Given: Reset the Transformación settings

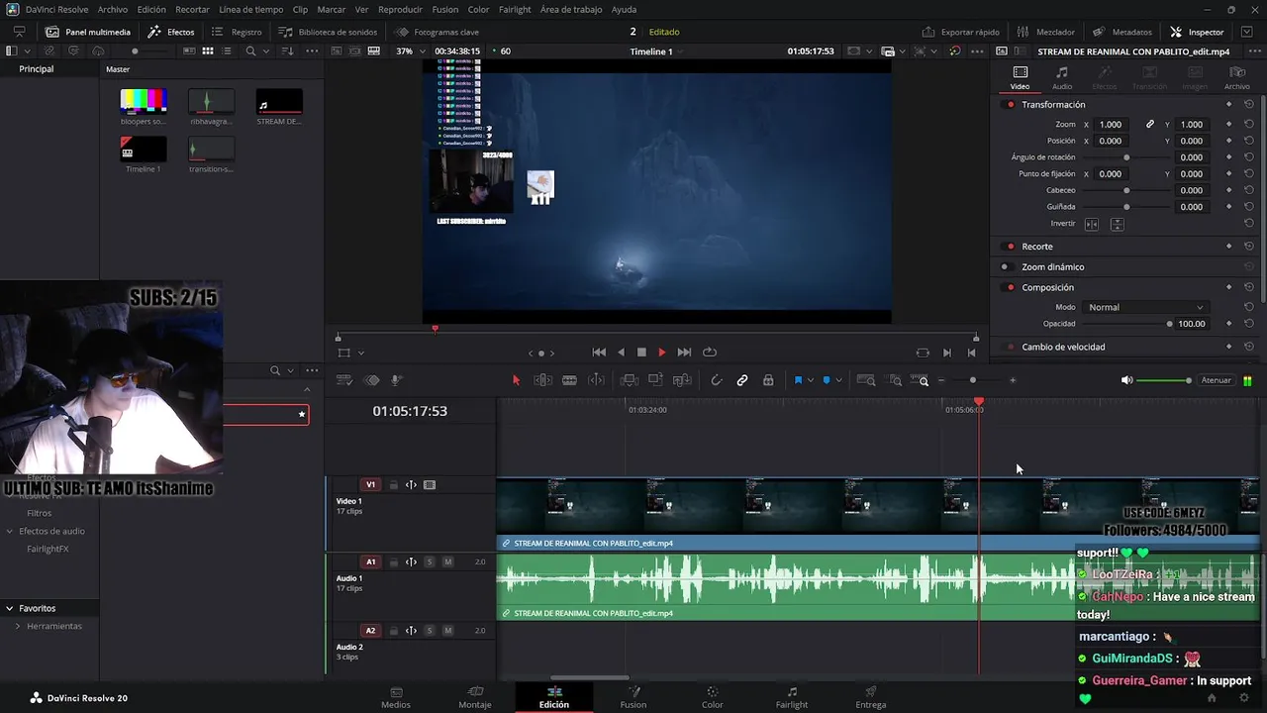Looking at the screenshot, I should (x=1249, y=105).
